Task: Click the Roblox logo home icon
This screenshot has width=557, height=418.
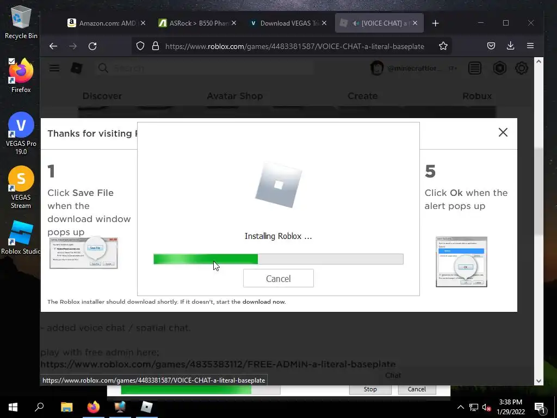Action: (77, 68)
